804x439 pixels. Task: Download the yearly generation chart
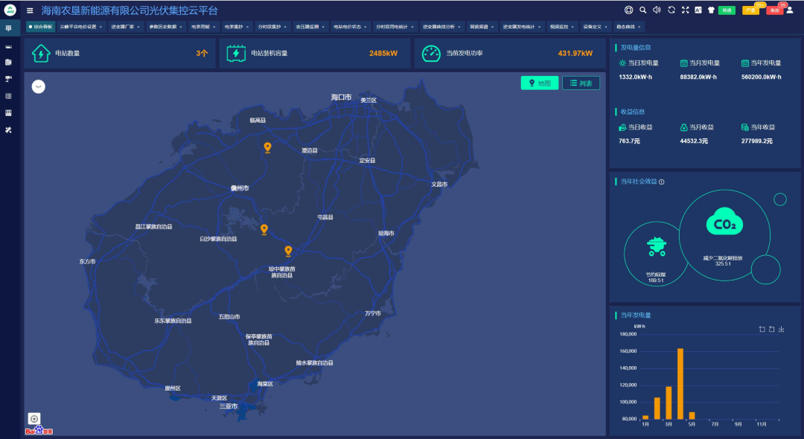(x=781, y=329)
